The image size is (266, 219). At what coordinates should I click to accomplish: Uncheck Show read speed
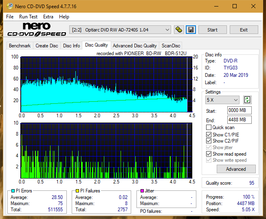point(209,154)
